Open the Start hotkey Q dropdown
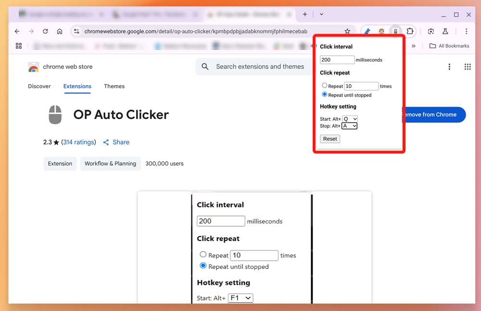The image size is (481, 311). (x=350, y=119)
